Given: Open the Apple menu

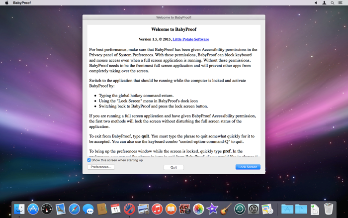Looking at the screenshot, I should 6,2.
